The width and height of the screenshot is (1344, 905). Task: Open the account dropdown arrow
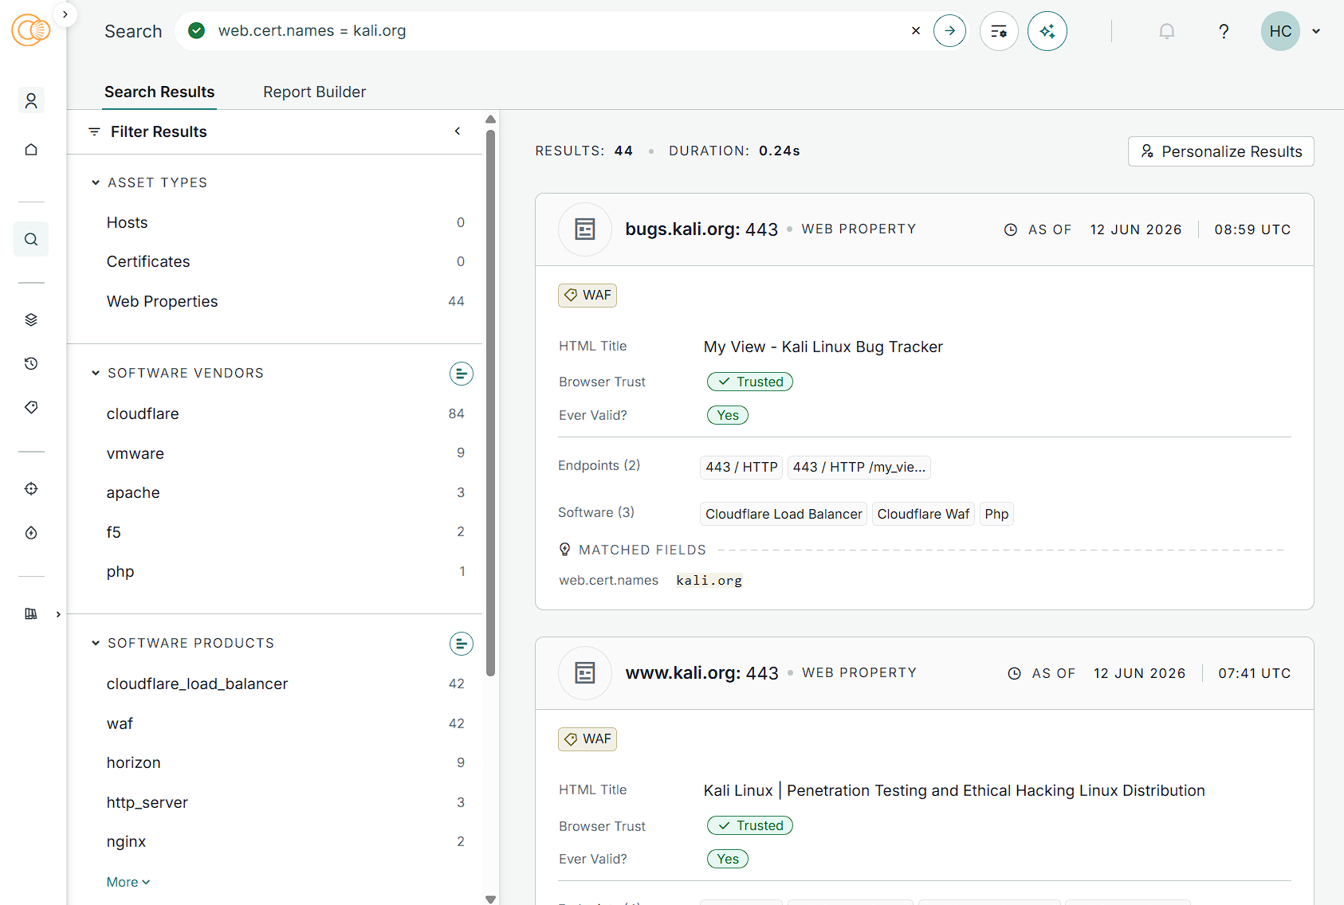tap(1316, 31)
